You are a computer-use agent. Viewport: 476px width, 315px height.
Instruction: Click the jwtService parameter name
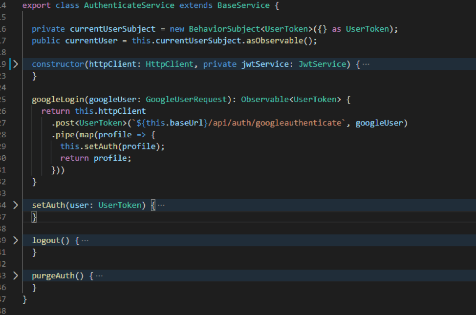[x=265, y=64]
